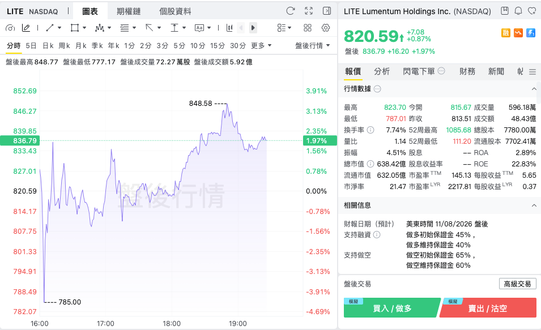Open the 財務 tab

point(467,71)
